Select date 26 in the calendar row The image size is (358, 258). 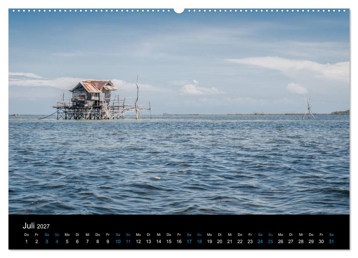(x=281, y=241)
